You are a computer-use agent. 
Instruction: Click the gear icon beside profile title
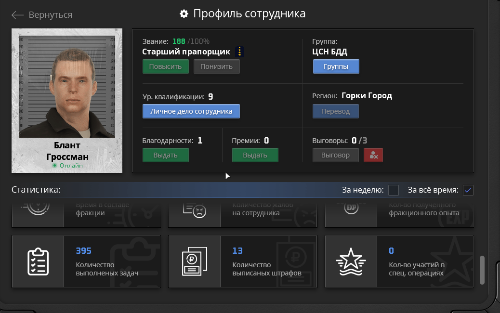coord(184,14)
